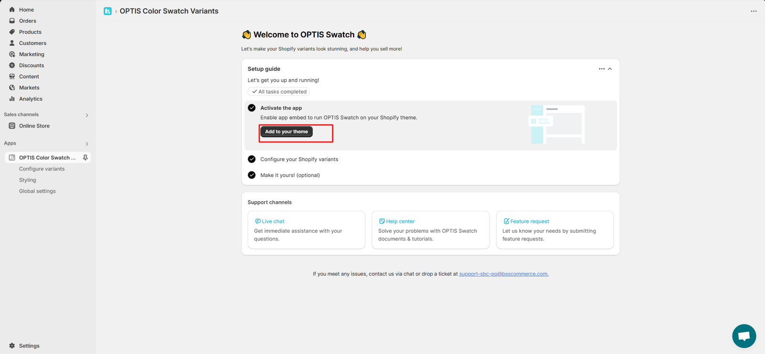The width and height of the screenshot is (765, 354).
Task: Click the Markets globe icon
Action: pos(12,88)
